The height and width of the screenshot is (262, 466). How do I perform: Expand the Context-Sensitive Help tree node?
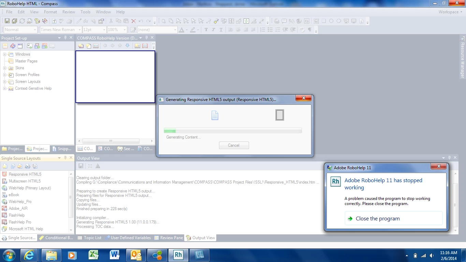(5, 88)
